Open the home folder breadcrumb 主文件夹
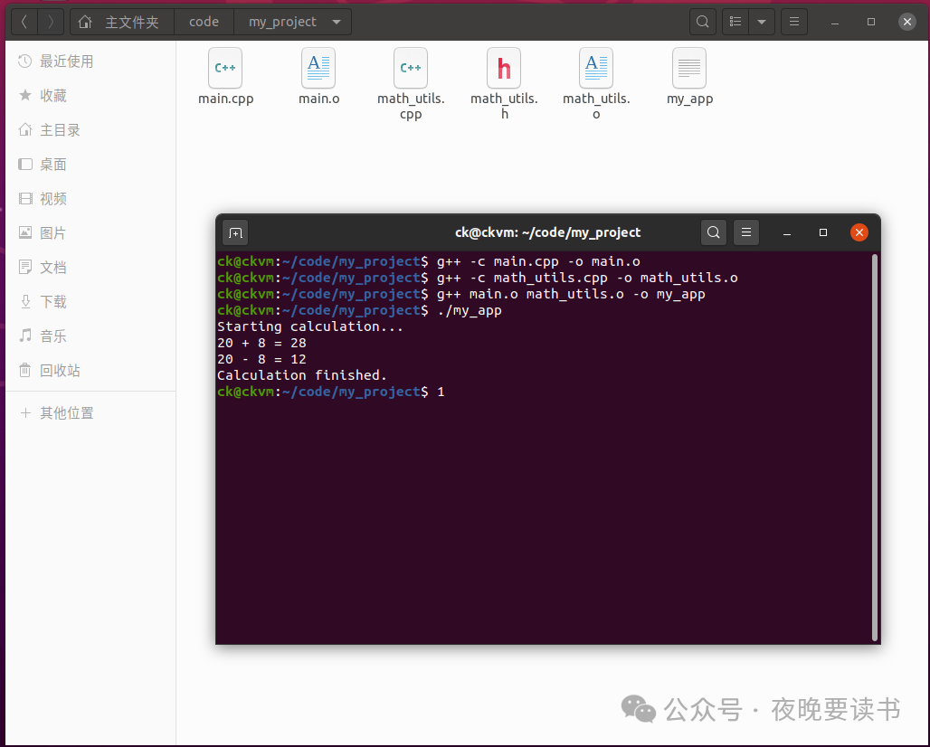This screenshot has height=747, width=930. click(x=122, y=22)
